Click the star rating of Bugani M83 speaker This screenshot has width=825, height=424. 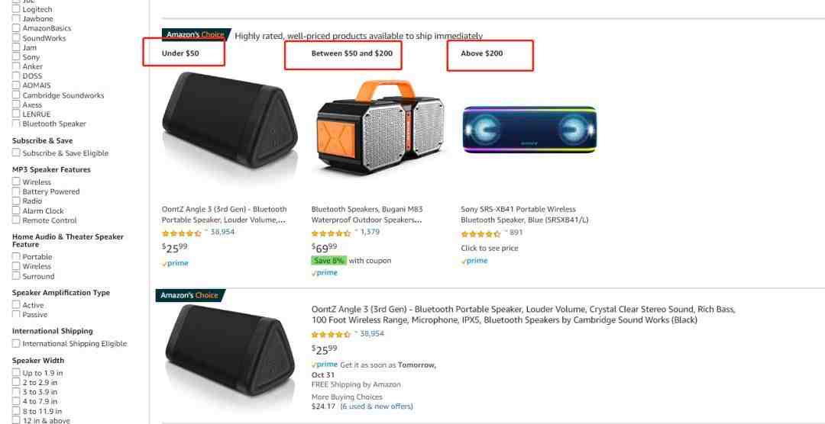(x=331, y=233)
